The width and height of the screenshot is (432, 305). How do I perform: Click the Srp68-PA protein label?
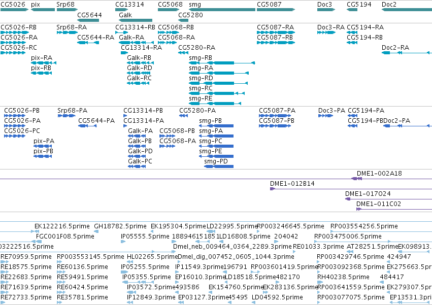[73, 111]
